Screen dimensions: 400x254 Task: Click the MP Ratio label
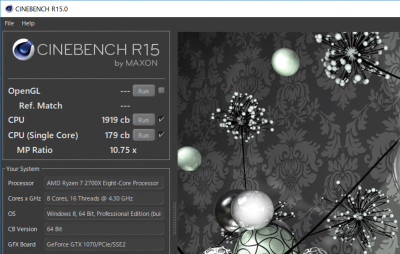(x=34, y=150)
